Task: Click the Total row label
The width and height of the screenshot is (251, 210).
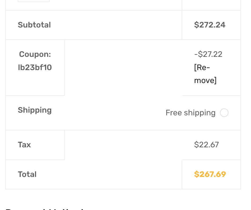Action: tap(27, 174)
